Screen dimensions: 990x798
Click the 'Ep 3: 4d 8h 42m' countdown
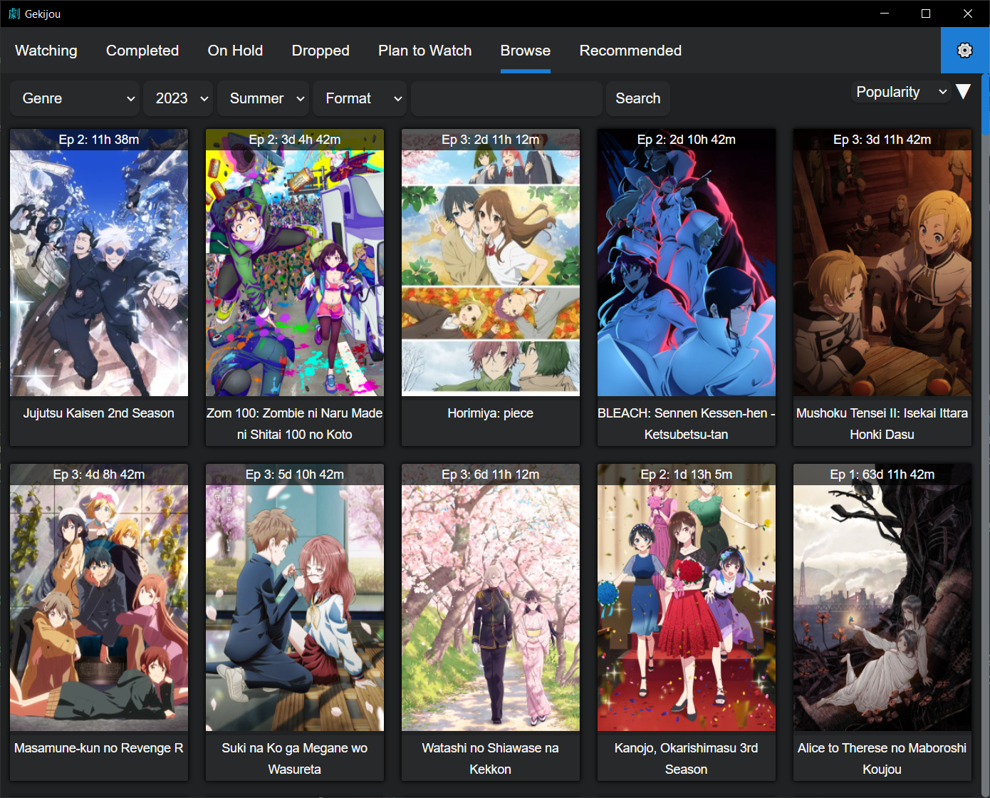(99, 475)
